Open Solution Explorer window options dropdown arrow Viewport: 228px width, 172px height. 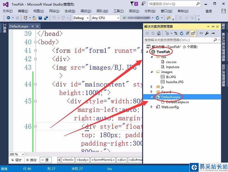pos(208,27)
